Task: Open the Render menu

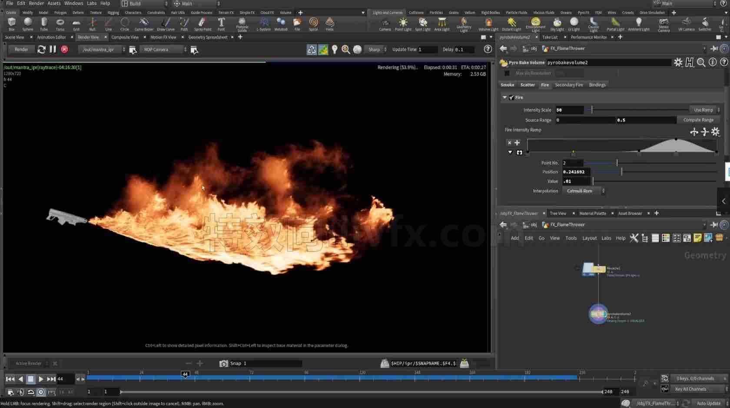Action: [36, 3]
